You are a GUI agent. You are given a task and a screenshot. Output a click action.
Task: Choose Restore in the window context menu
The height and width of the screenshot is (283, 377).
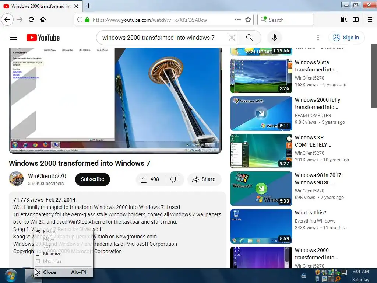pos(63,232)
